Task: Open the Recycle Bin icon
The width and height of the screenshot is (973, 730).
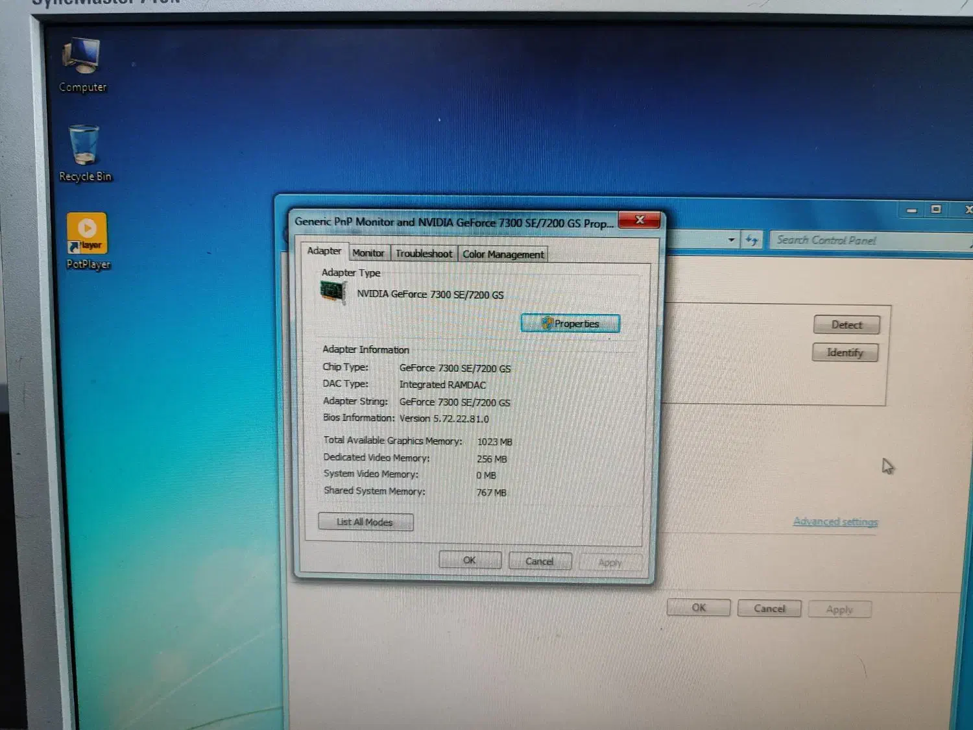Action: (85, 154)
